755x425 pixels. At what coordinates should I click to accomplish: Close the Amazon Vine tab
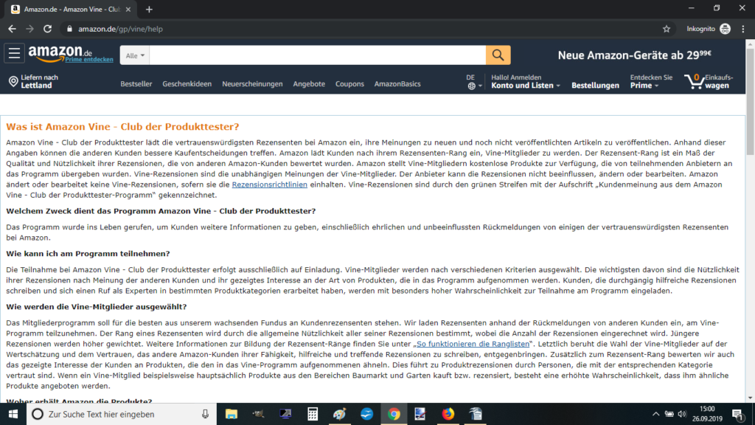coord(128,9)
